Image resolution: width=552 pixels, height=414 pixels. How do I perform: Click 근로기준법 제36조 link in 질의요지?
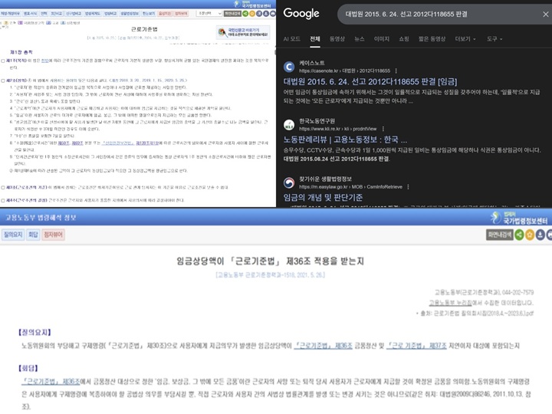pos(323,346)
